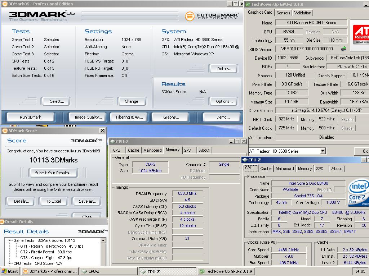The image size is (369, 276).
Task: Click the Memory Size 512 MB field
Action: 292,102
